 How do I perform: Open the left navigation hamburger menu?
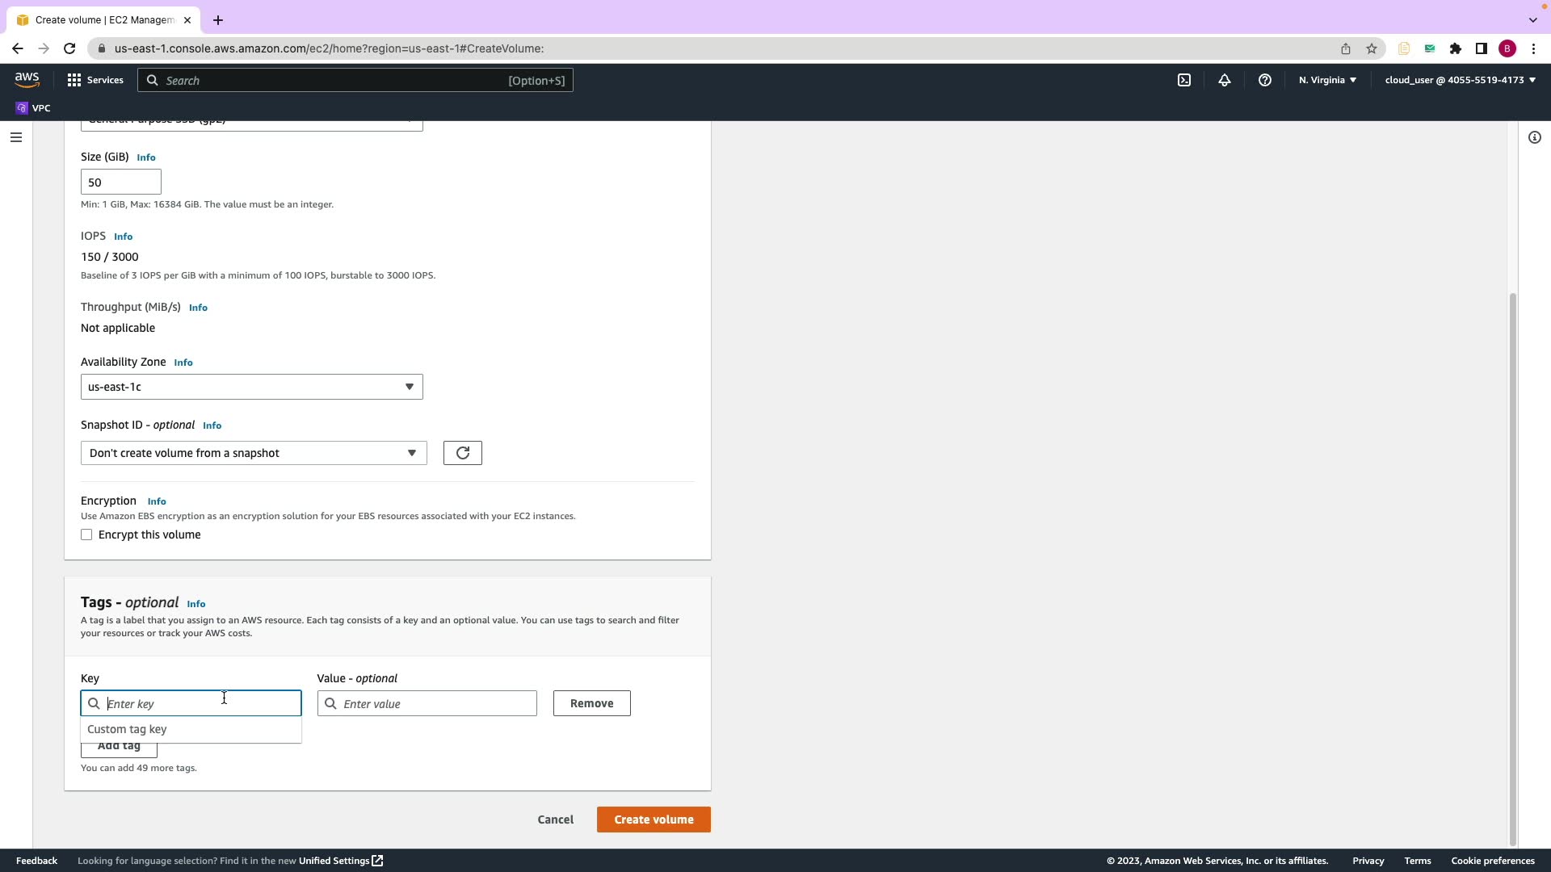15,137
